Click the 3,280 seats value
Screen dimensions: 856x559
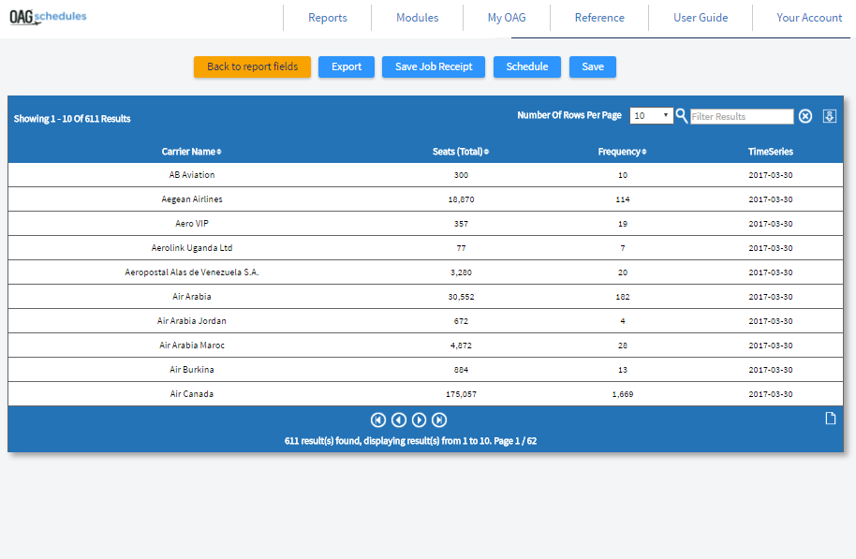click(x=461, y=272)
